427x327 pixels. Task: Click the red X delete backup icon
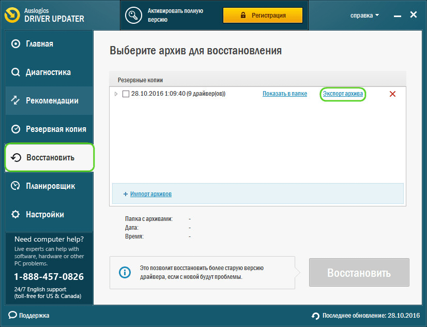[392, 94]
